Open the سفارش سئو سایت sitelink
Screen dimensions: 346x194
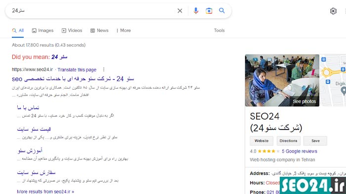click(36, 172)
